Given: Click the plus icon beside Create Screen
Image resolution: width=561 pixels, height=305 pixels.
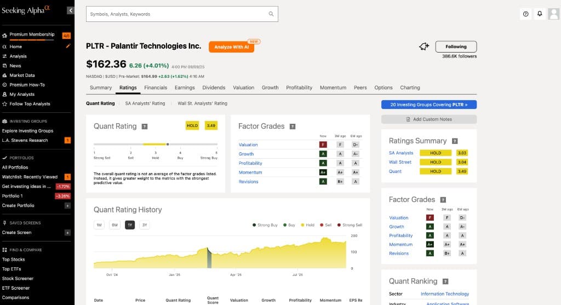Looking at the screenshot, I should [67, 233].
